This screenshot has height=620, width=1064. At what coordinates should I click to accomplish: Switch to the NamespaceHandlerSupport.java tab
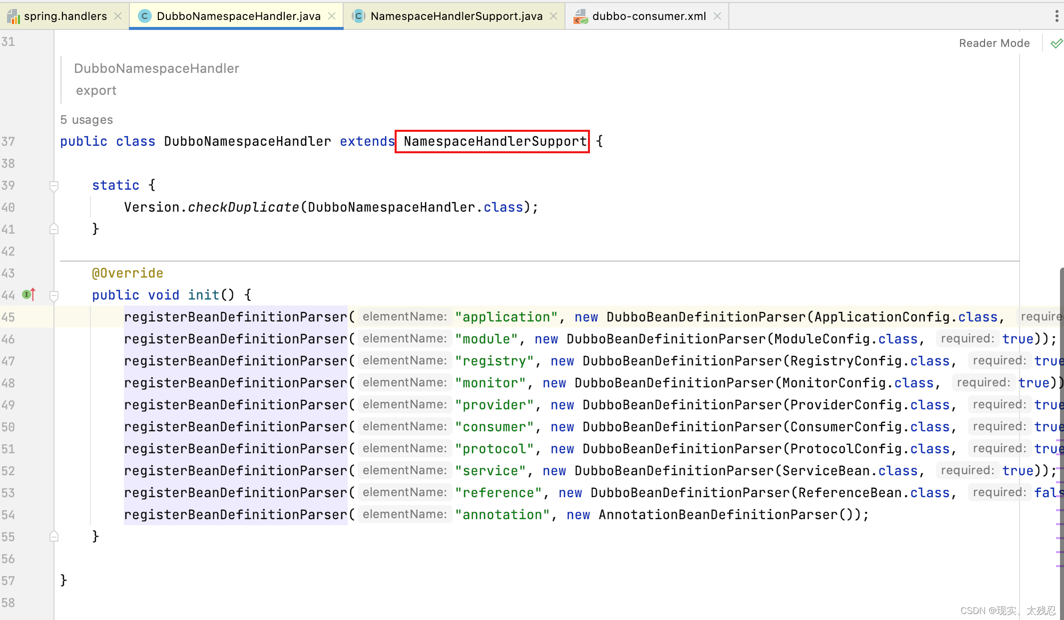(456, 16)
